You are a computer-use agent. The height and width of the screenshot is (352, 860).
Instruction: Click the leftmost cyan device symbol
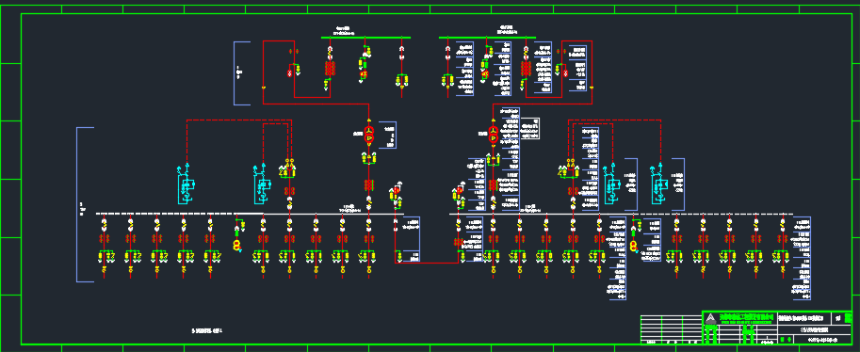(x=186, y=184)
